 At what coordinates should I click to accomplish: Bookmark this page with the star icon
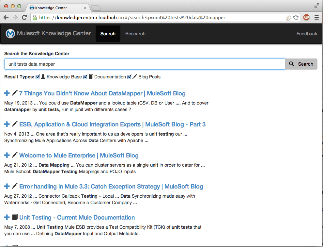(x=296, y=18)
